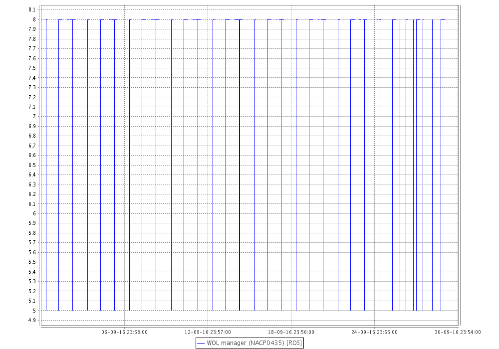
Task: Click the 5.1 y-axis label
Action: pos(32,301)
